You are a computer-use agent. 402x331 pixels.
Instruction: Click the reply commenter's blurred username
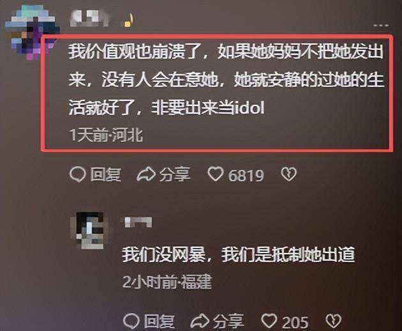point(138,222)
